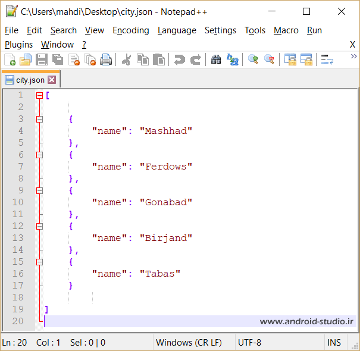Click the Ln : 20 Col : 1 status field
360x351 pixels.
click(x=31, y=343)
